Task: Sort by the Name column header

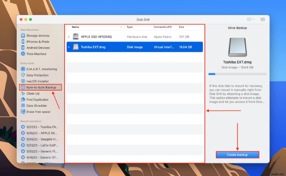Action: click(x=75, y=27)
